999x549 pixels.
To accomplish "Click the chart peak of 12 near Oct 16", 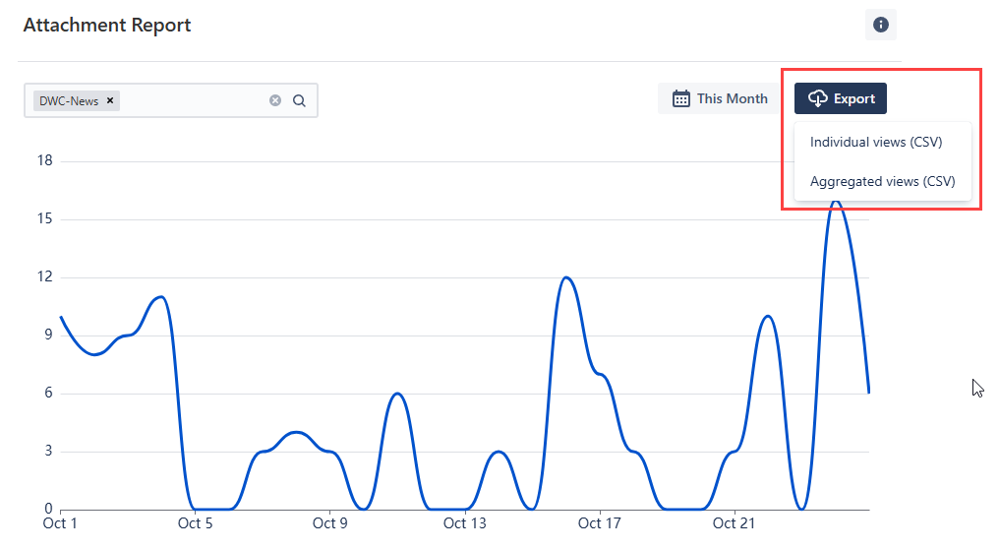I will [566, 277].
